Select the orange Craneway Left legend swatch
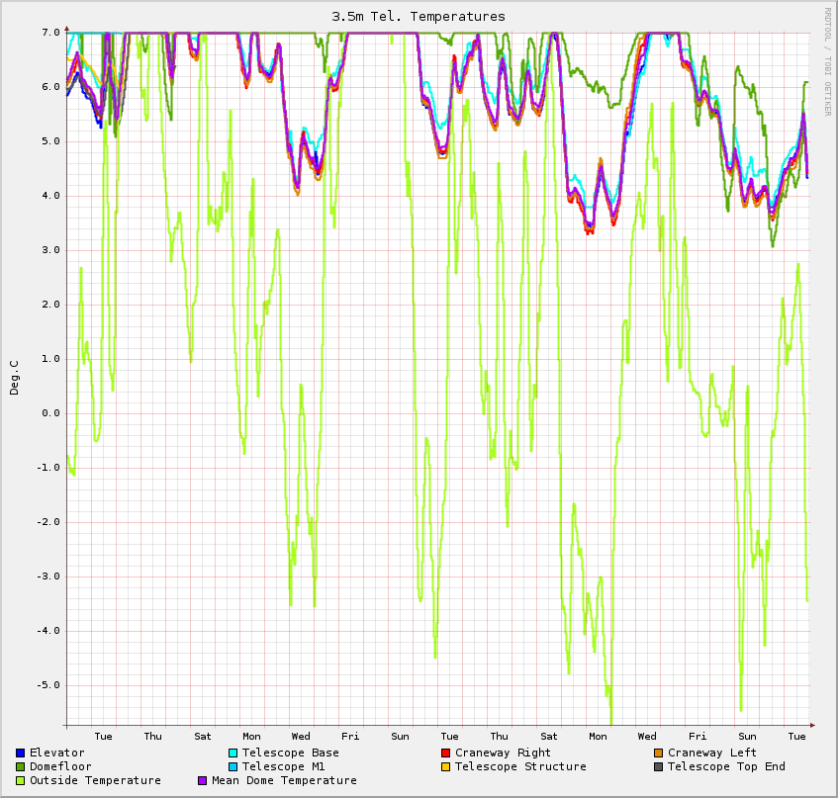Screen dimensions: 838x798 pyautogui.click(x=659, y=754)
